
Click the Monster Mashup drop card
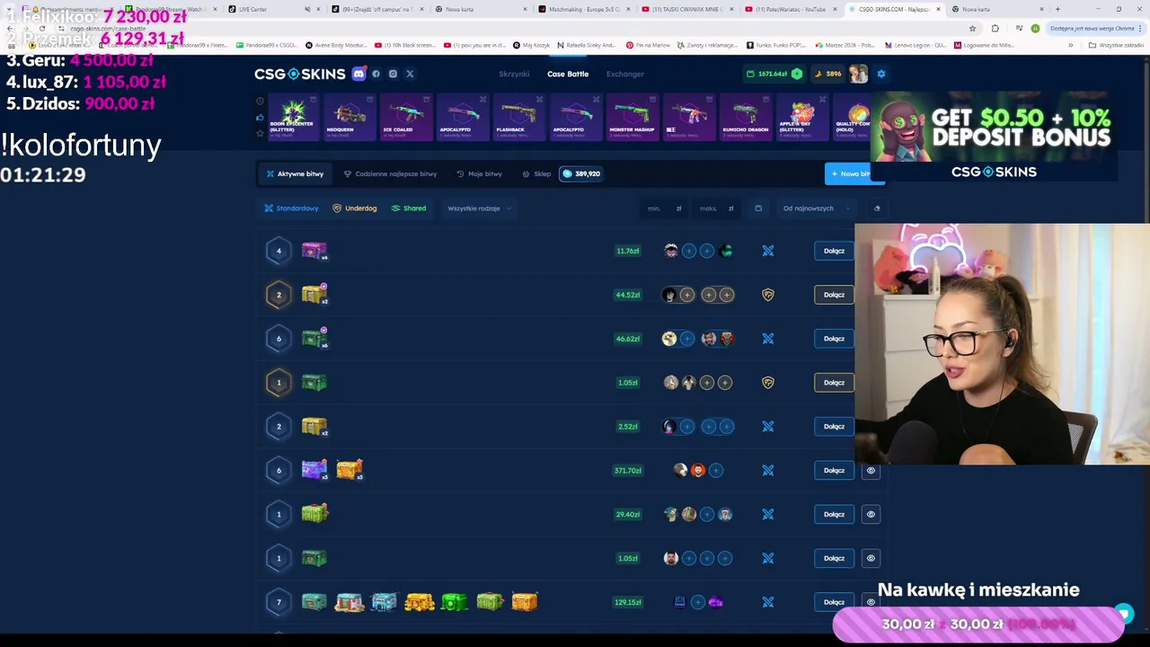click(632, 118)
